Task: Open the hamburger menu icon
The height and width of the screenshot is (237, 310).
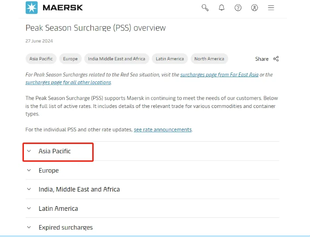Action: [x=271, y=7]
